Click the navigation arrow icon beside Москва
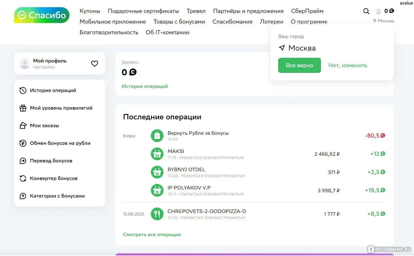414x256 pixels. 282,48
